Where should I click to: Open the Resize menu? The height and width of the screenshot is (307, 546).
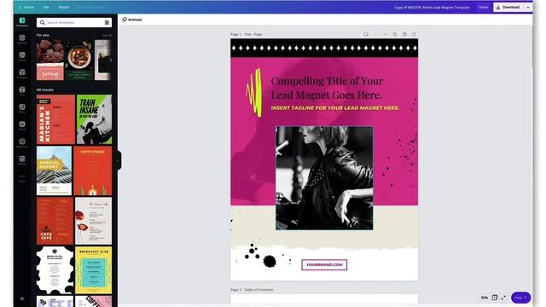point(64,8)
